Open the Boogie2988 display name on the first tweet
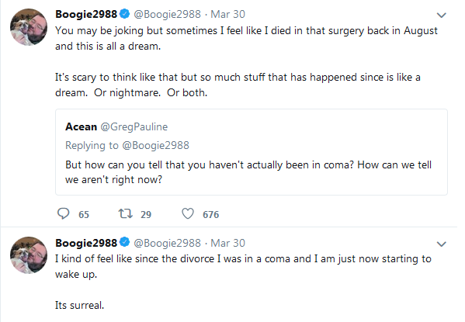Screen dimensions: 465x322 click(86, 14)
